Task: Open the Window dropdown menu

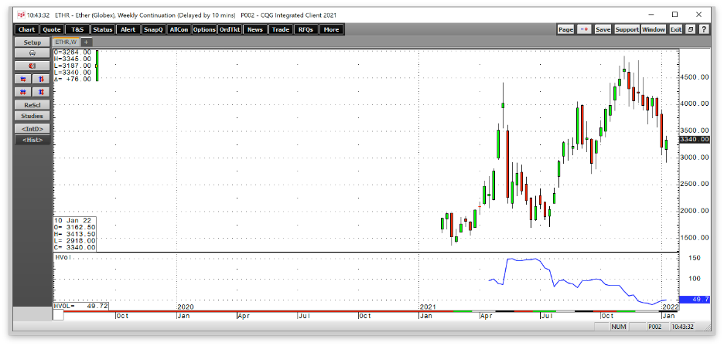Action: [x=654, y=29]
